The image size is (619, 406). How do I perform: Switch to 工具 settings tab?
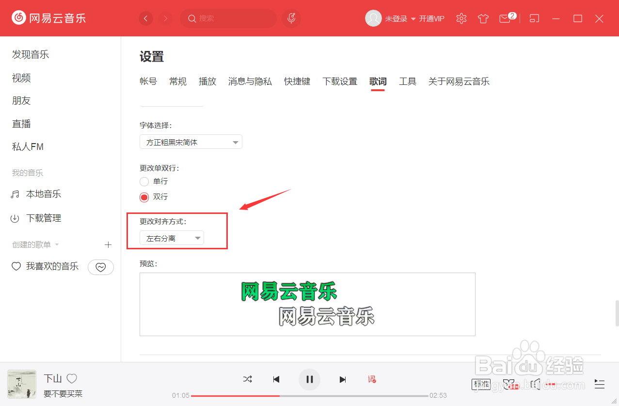pyautogui.click(x=408, y=81)
